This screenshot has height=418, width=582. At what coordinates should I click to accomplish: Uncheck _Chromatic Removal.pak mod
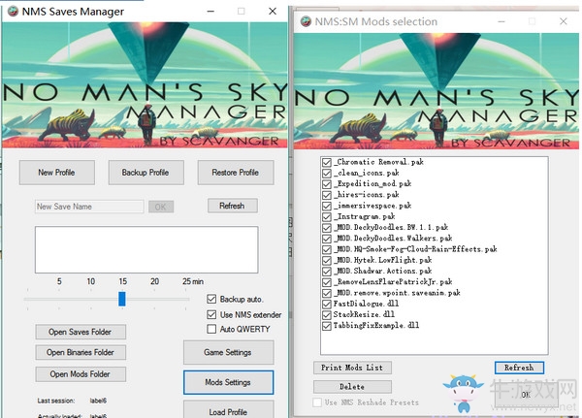327,162
